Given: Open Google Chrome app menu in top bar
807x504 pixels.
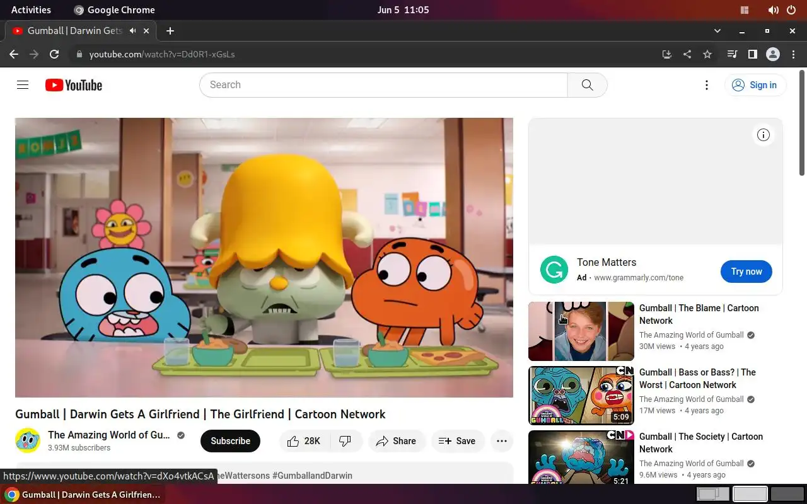Looking at the screenshot, I should coord(114,9).
